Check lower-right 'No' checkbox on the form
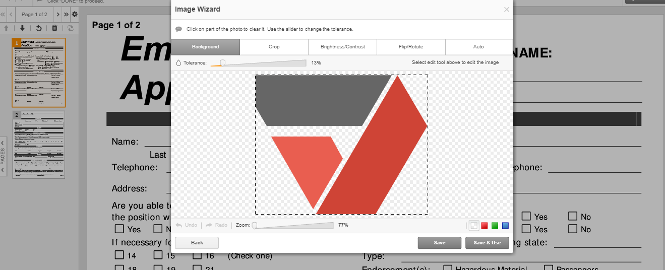 pos(573,229)
